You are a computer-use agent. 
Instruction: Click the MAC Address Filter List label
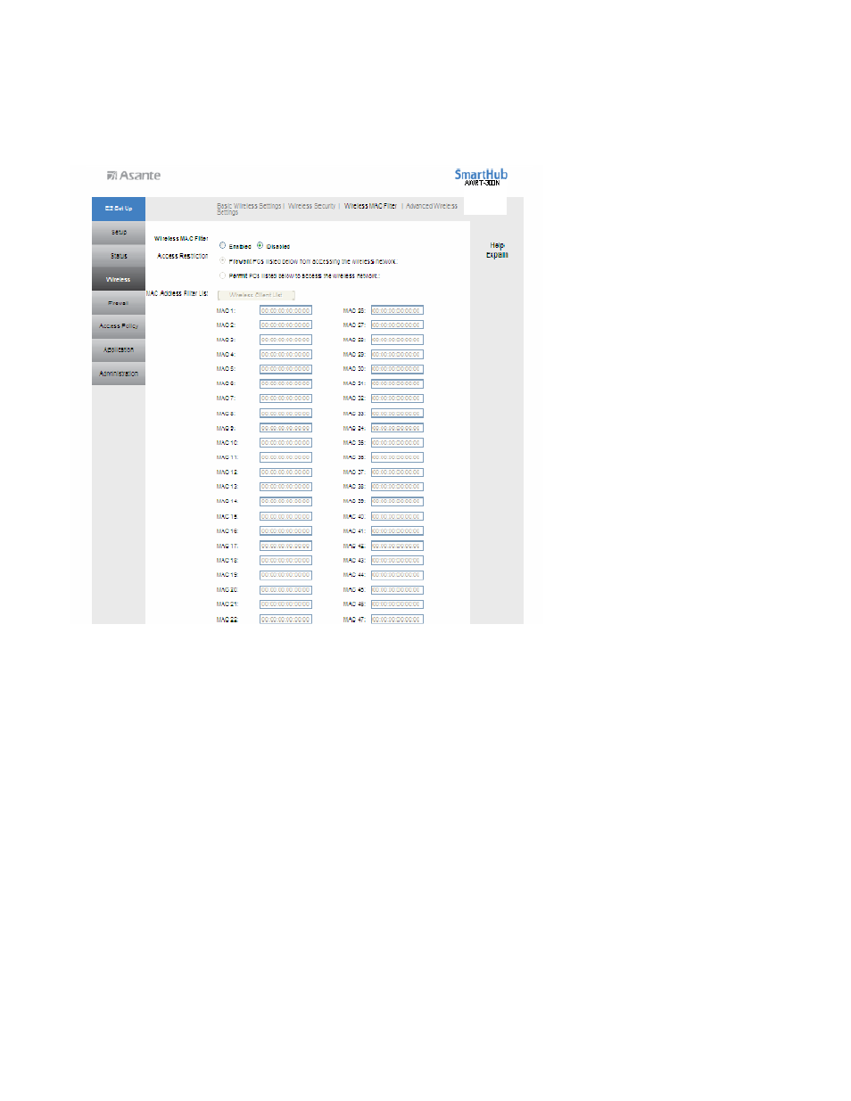pos(178,293)
